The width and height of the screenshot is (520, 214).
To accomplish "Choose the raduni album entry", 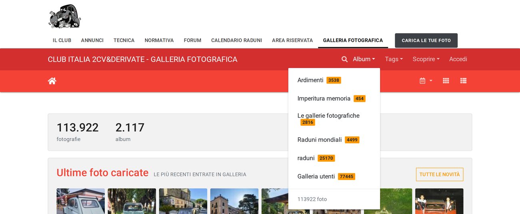I will 334,158.
